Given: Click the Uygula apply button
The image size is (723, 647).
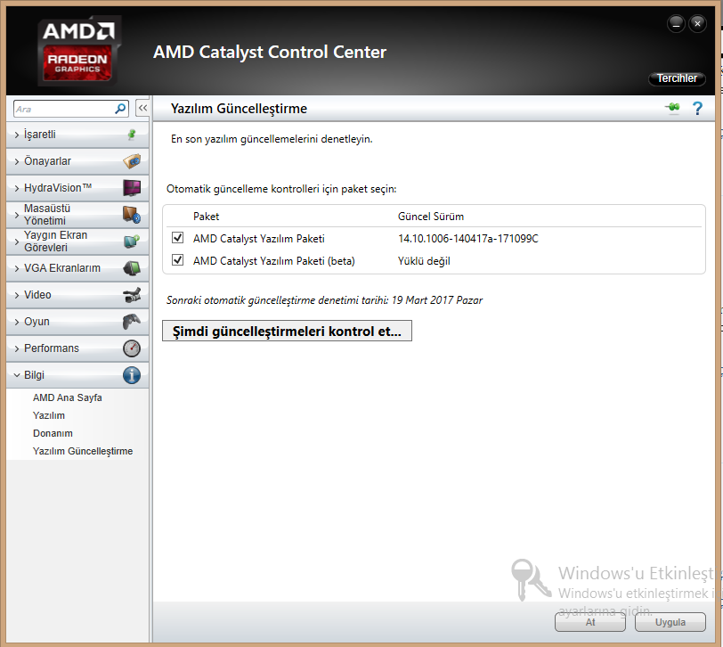Looking at the screenshot, I should point(670,622).
